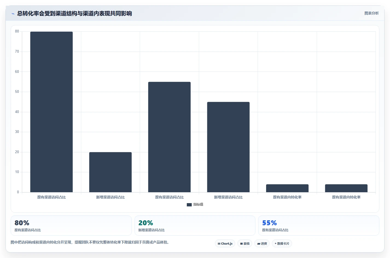Click the y-axis tick label 30
The image size is (390, 258).
pos(17,132)
